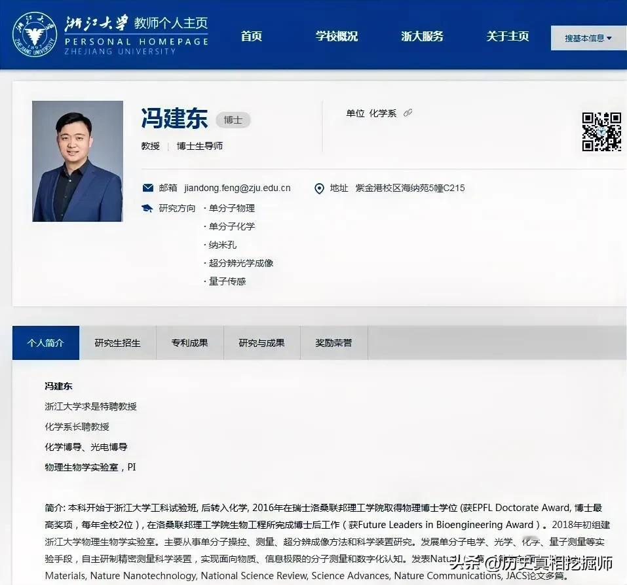This screenshot has width=627, height=585.
Task: Click the email jiandong.feng@zju.edu.cn
Action: (x=237, y=188)
